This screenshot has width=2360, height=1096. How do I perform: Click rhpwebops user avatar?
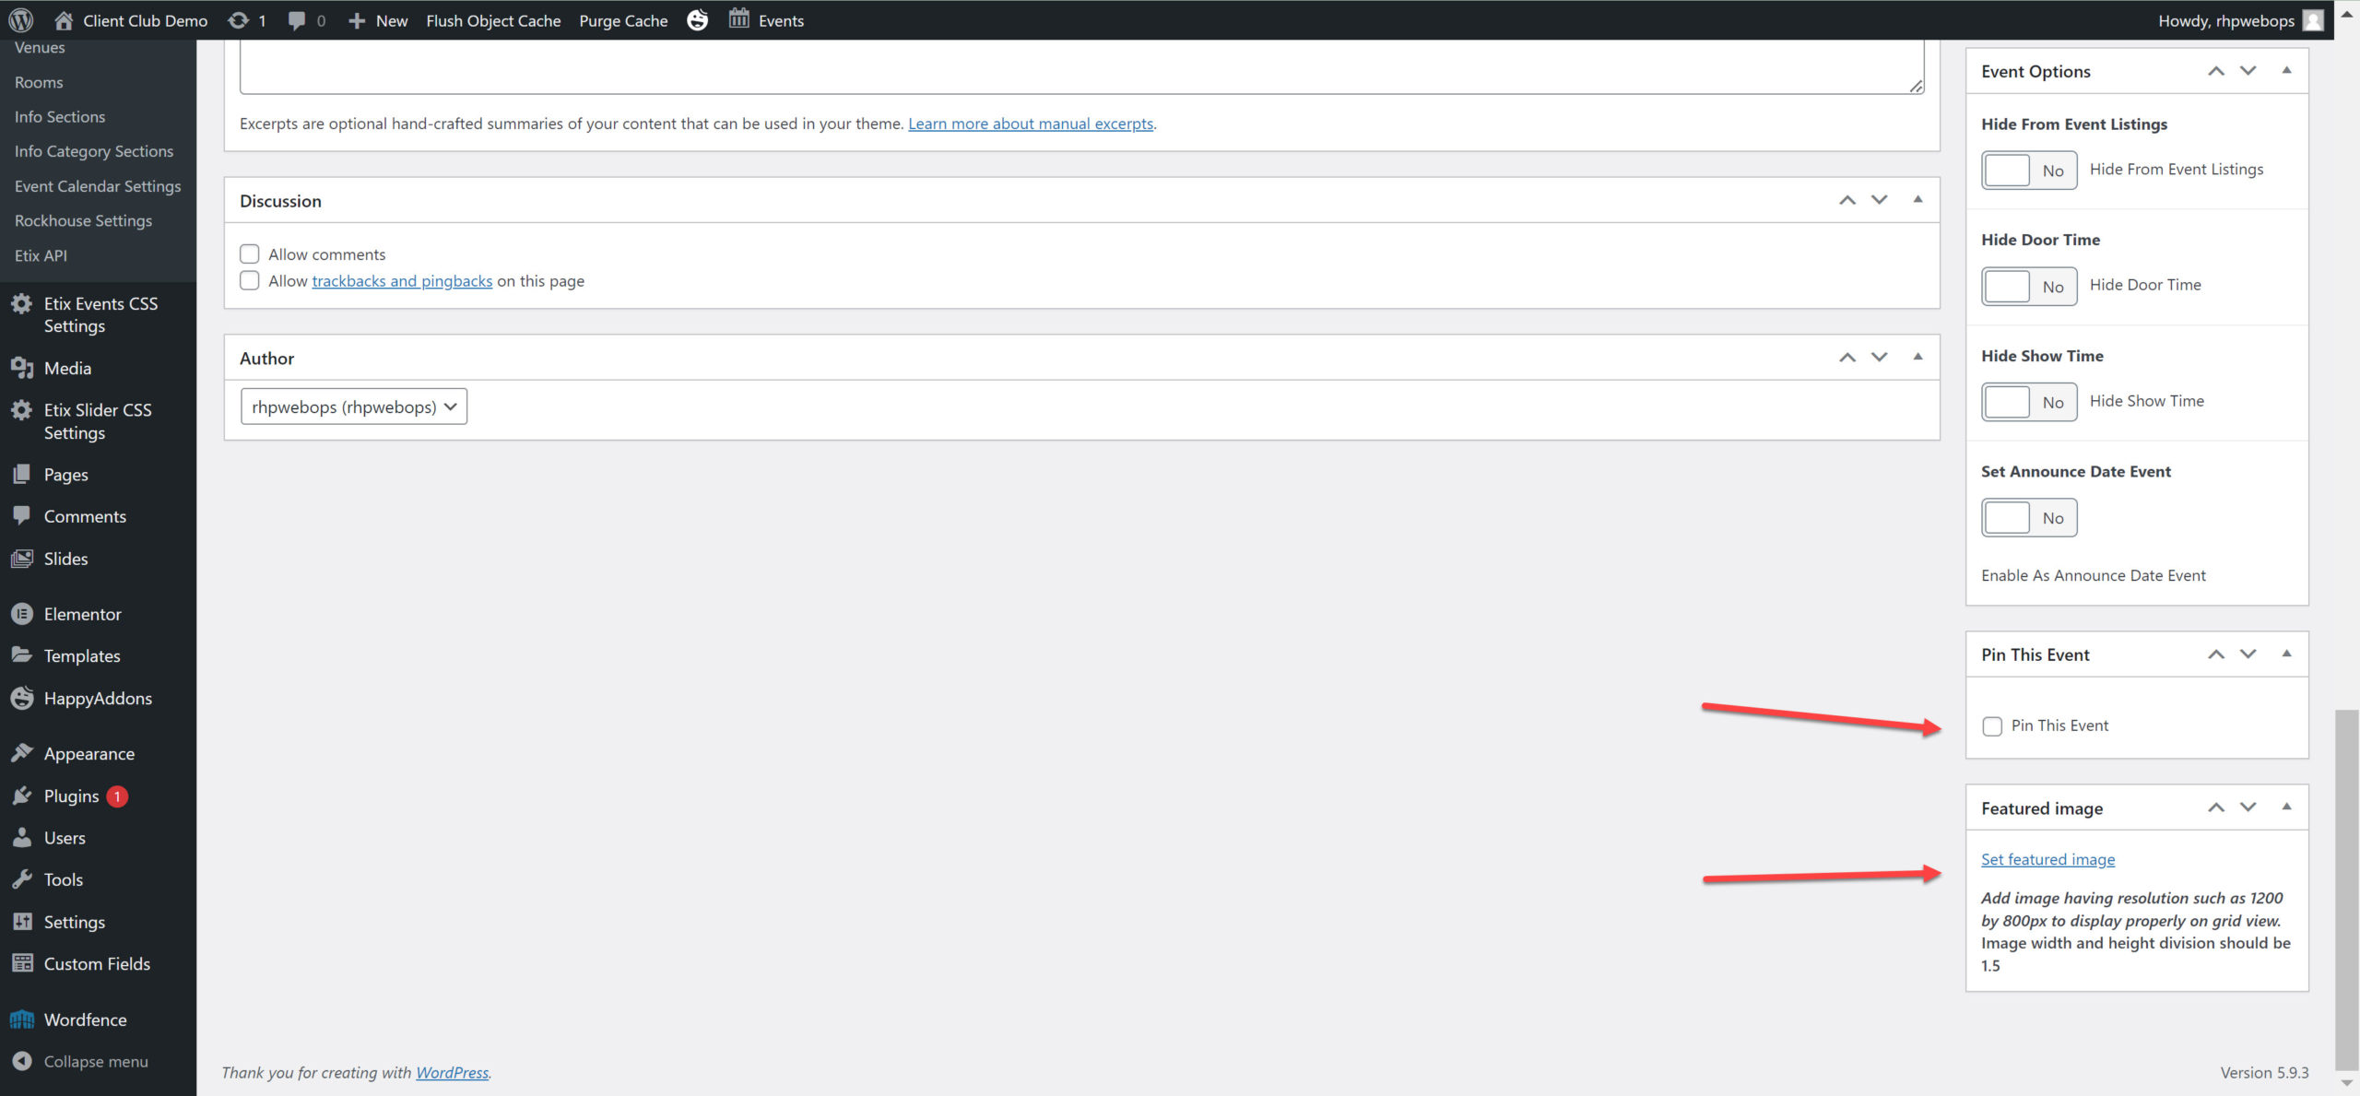tap(2313, 20)
